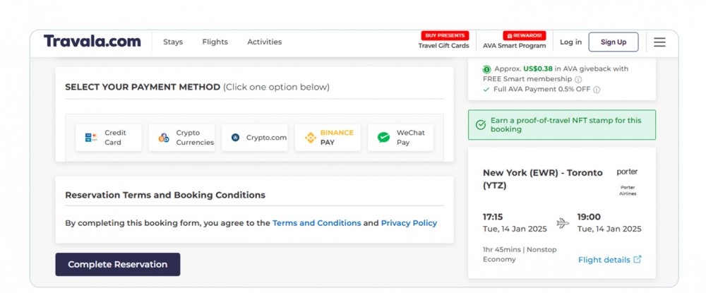Pick the Crypto.com logo icon
The height and width of the screenshot is (293, 706).
[x=236, y=138]
